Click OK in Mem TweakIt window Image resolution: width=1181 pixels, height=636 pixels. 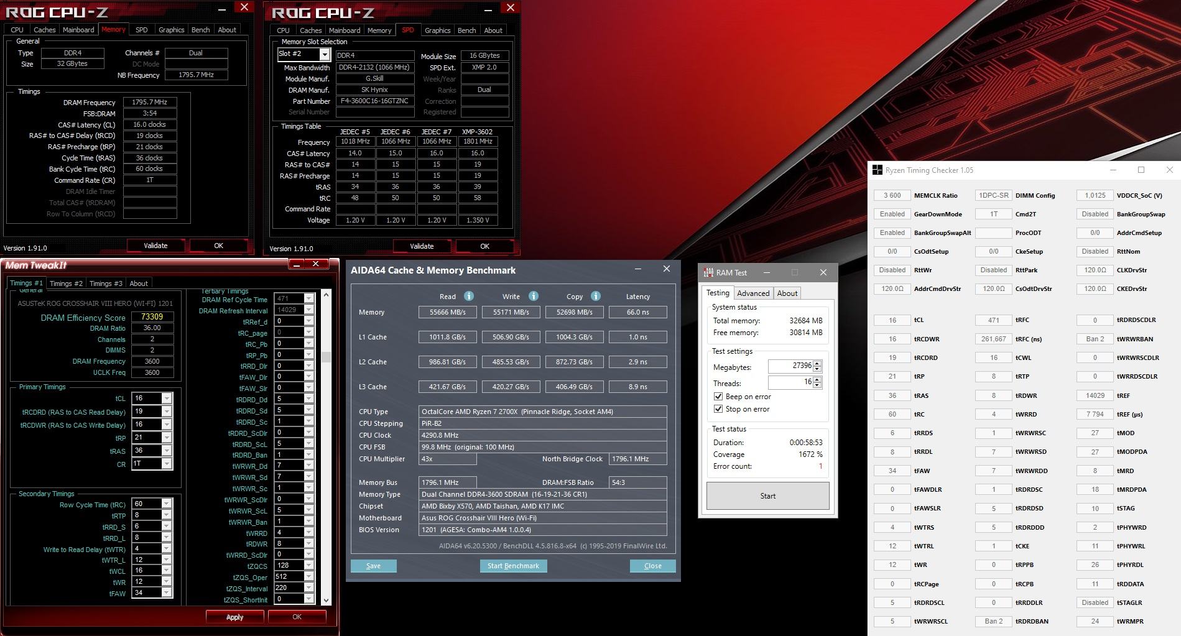click(x=297, y=617)
